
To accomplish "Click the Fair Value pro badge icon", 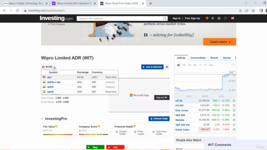I will click(56, 126).
